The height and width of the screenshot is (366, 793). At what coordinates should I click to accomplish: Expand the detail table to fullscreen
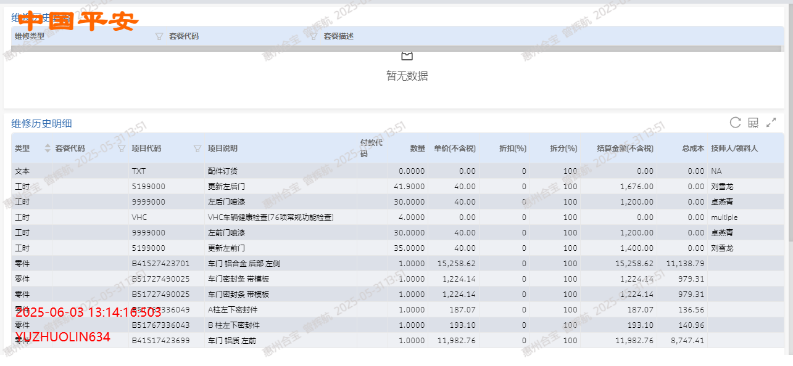tap(771, 123)
